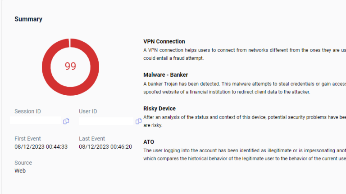This screenshot has height=194, width=346.
Task: Click the User ID label
Action: [x=88, y=111]
